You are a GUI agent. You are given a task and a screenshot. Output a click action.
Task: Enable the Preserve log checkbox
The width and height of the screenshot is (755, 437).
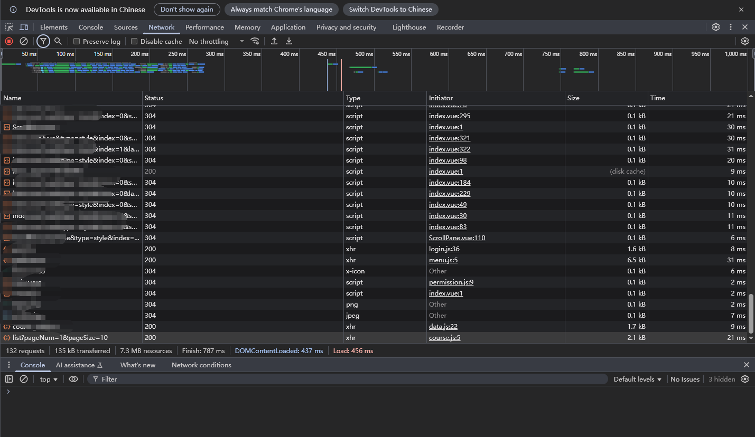77,41
